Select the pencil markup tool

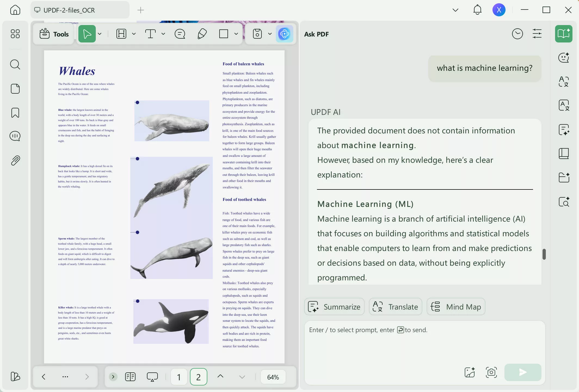click(202, 34)
